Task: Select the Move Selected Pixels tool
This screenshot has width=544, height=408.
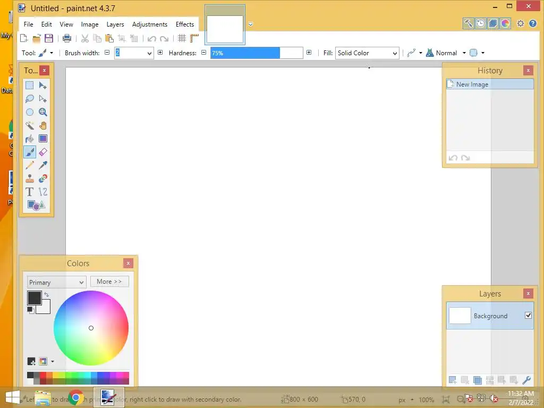Action: (42, 85)
